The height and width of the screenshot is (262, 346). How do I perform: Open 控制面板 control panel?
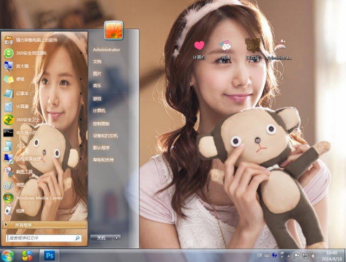click(x=101, y=124)
